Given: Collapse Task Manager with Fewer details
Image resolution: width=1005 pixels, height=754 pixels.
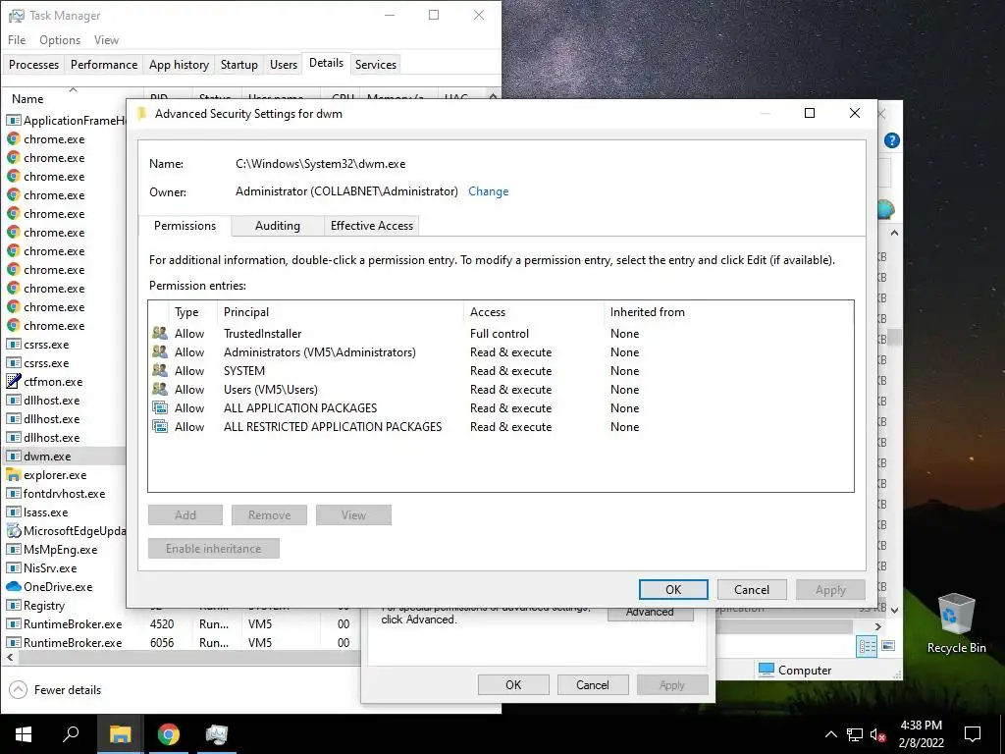Looking at the screenshot, I should click(x=56, y=690).
